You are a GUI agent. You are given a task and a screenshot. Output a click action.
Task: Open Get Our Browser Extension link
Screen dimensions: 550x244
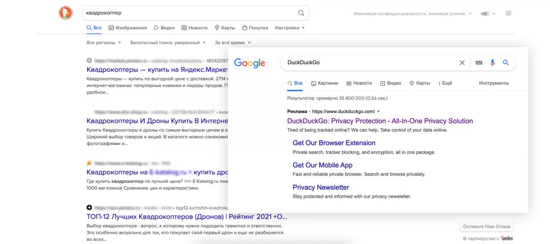pyautogui.click(x=334, y=143)
